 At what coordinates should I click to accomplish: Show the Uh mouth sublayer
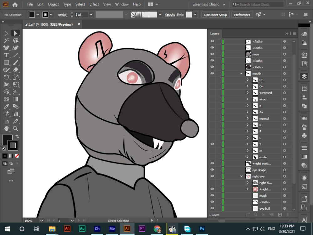pos(212,80)
